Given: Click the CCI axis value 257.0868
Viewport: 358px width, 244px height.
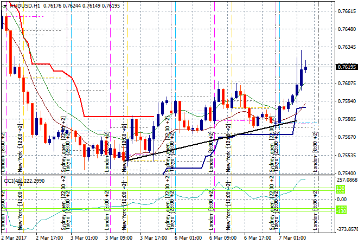Looking at the screenshot, I should (x=345, y=179).
